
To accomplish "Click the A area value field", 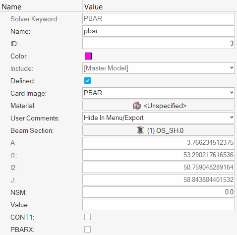I will pyautogui.click(x=159, y=142).
